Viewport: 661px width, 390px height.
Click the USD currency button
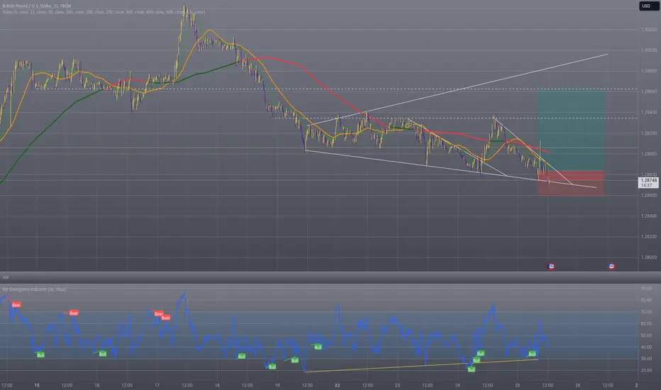point(648,6)
